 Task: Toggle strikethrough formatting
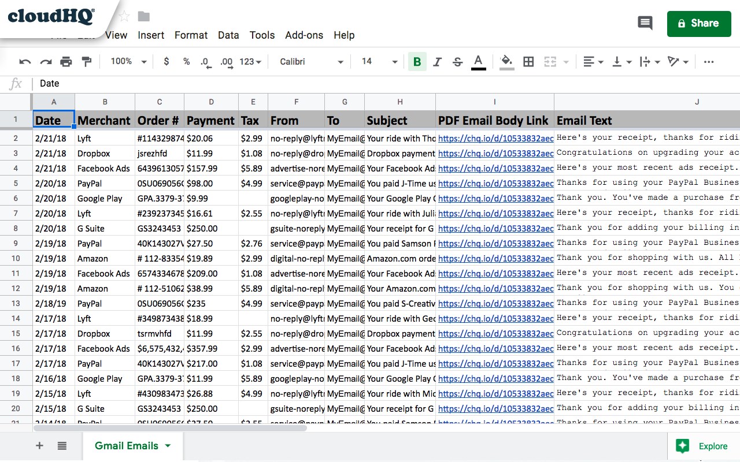457,62
